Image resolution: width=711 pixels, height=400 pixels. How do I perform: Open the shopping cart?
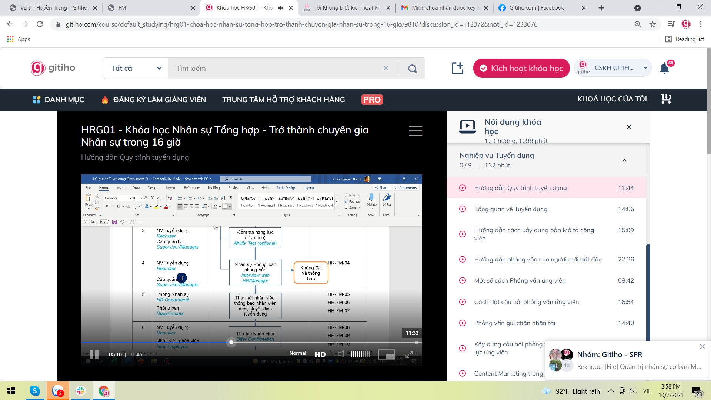point(666,99)
